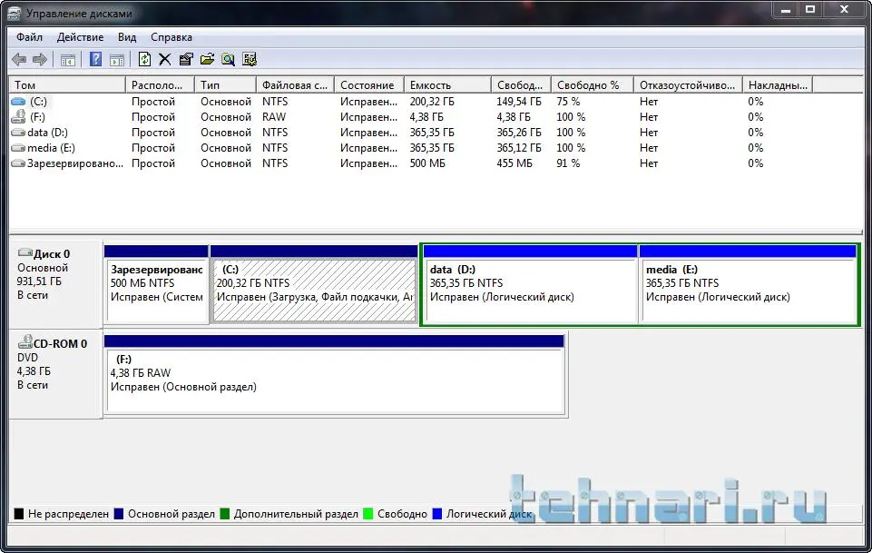Click the dark blue Основной раздел legend swatch

click(x=119, y=514)
